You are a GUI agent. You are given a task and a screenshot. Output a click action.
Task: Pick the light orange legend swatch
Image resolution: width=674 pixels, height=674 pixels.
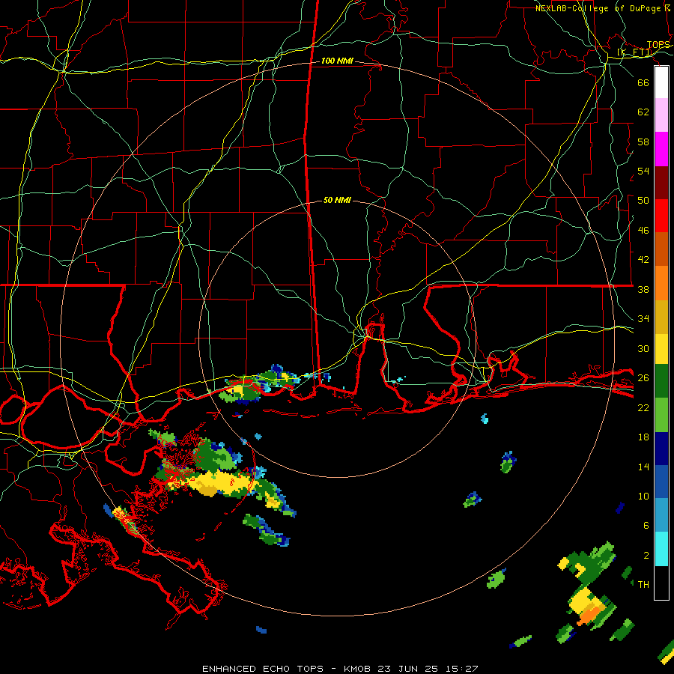coord(661,283)
